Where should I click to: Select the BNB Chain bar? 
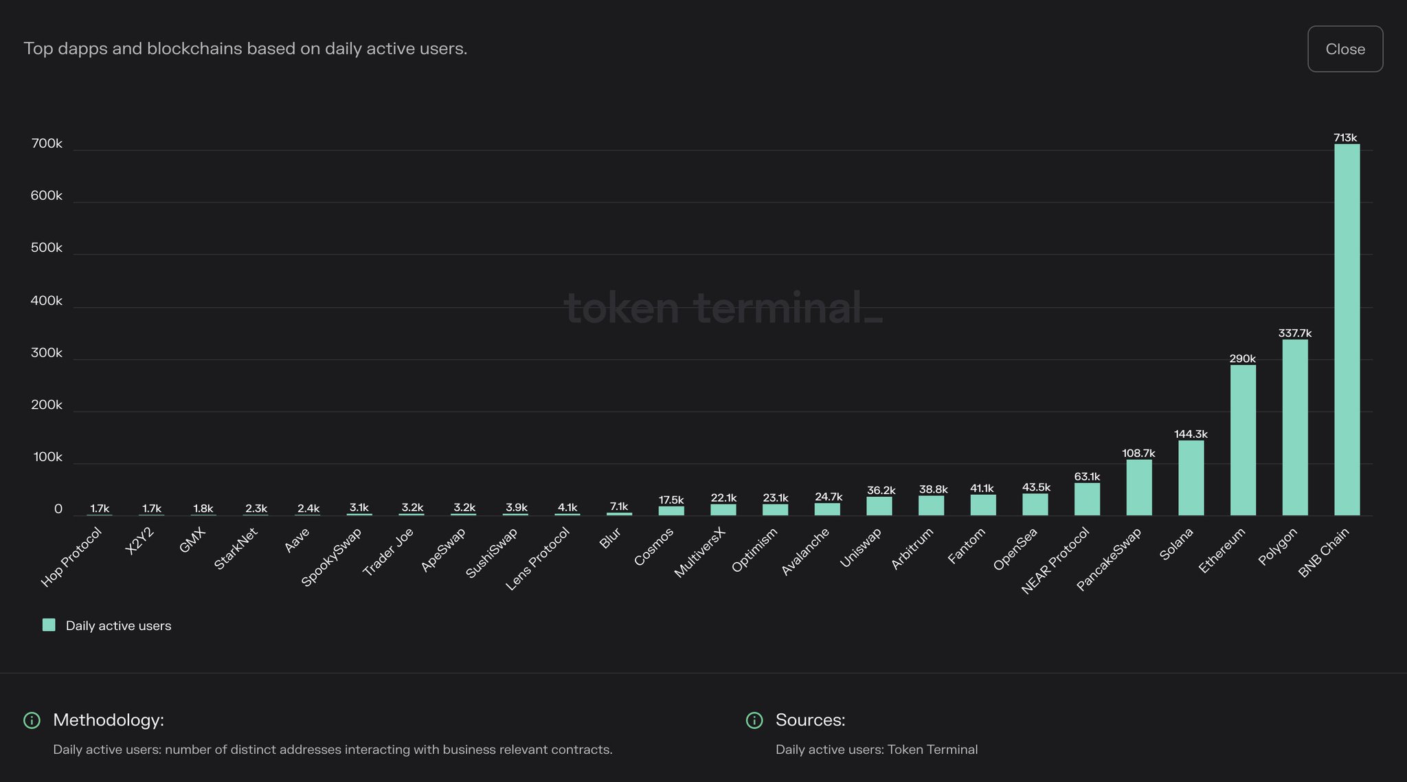[1345, 330]
